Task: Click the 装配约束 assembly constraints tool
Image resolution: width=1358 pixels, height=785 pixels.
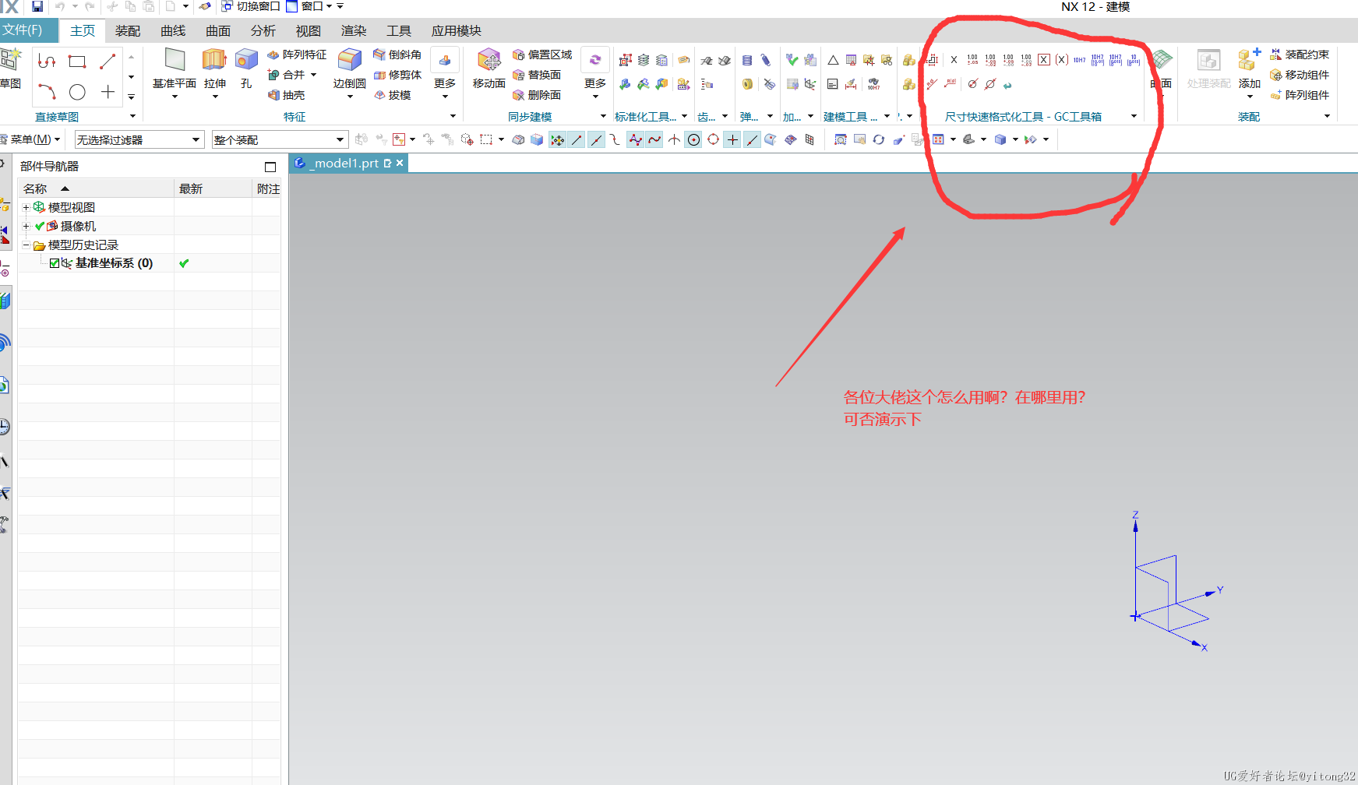Action: click(1300, 55)
